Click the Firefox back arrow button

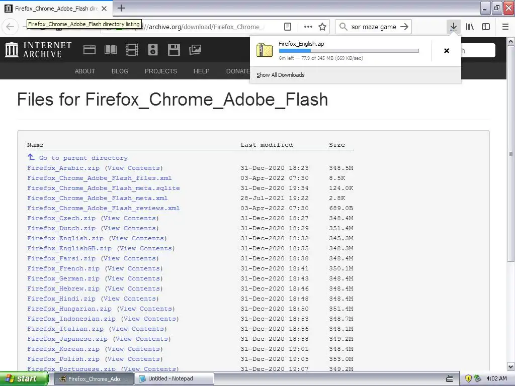pos(10,27)
